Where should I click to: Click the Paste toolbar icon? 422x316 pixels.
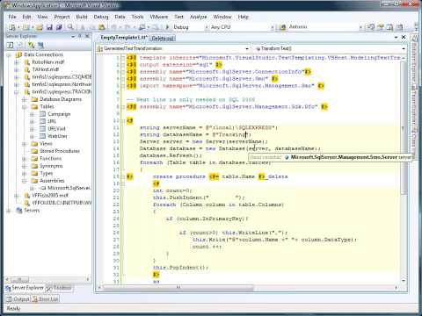101,27
